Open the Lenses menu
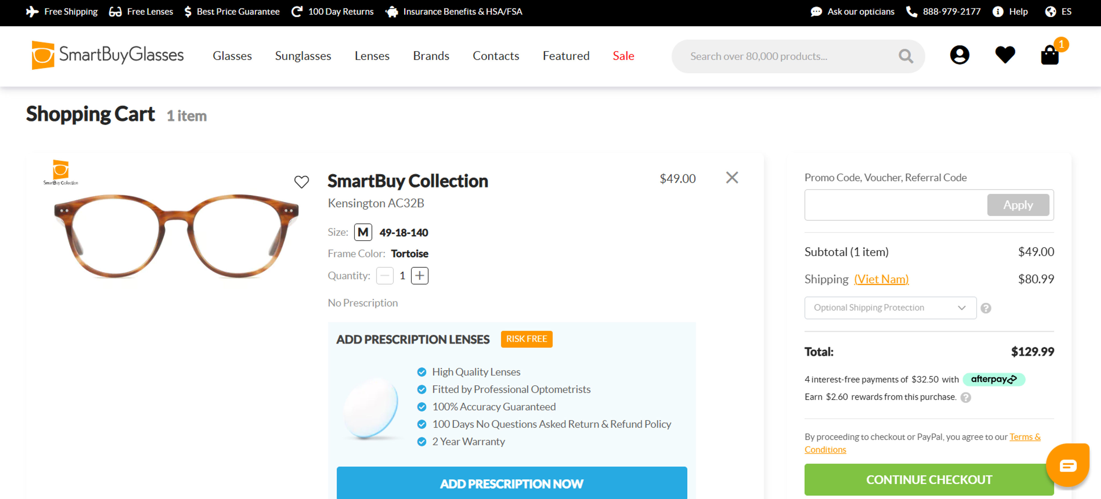Screen dimensions: 1101x499 point(372,56)
